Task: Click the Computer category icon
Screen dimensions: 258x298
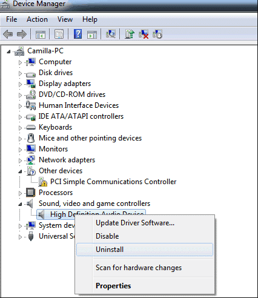Action: (x=31, y=62)
